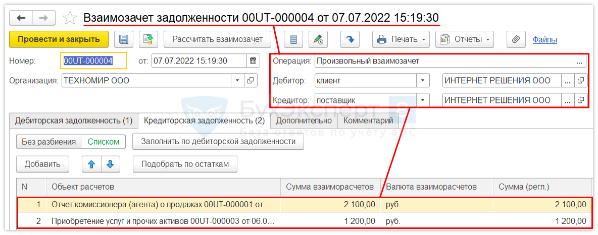Image resolution: width=598 pixels, height=235 pixels.
Task: Go back with the left arrow button
Action: pyautogui.click(x=21, y=18)
